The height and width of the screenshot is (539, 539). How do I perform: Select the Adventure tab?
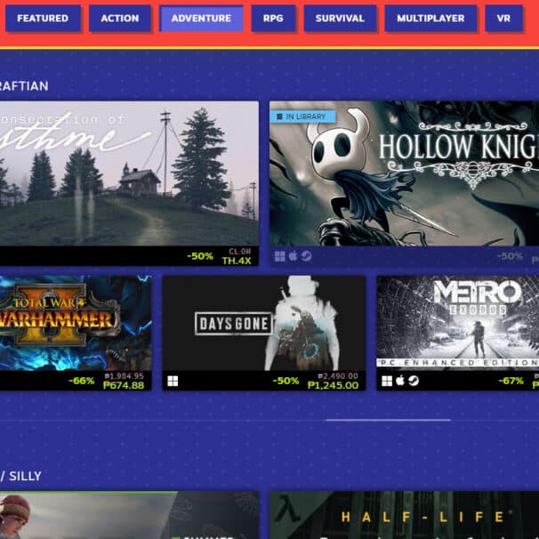[x=201, y=18]
